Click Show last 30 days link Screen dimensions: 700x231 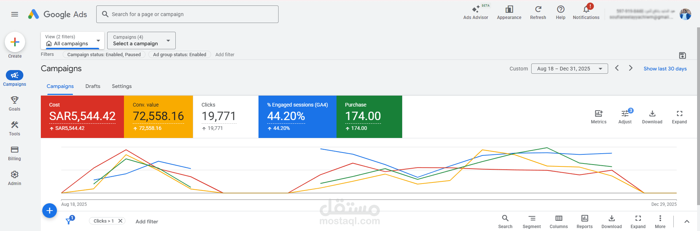point(665,69)
